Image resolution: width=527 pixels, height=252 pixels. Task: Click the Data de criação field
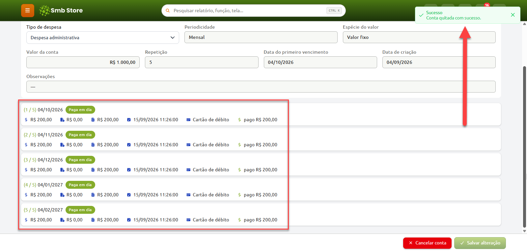[x=439, y=62]
